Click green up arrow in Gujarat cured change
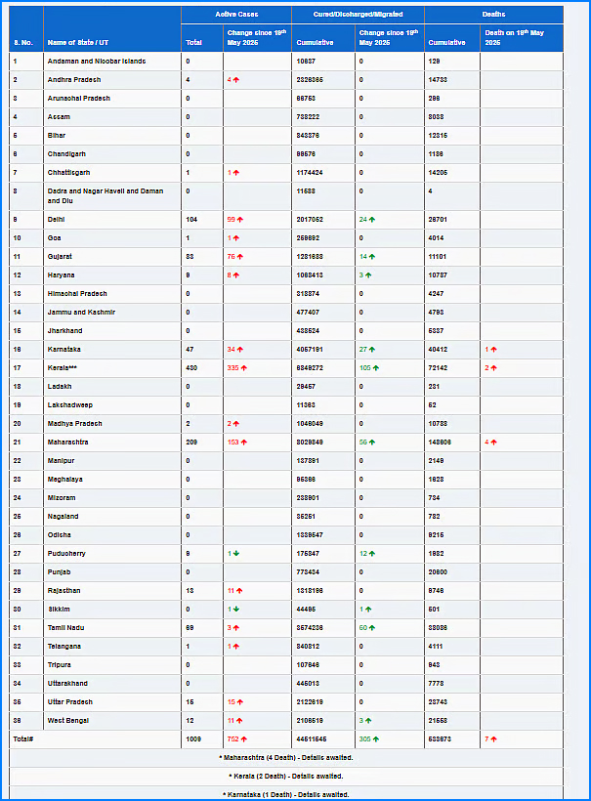Viewport: 591px width, 801px height. (373, 257)
